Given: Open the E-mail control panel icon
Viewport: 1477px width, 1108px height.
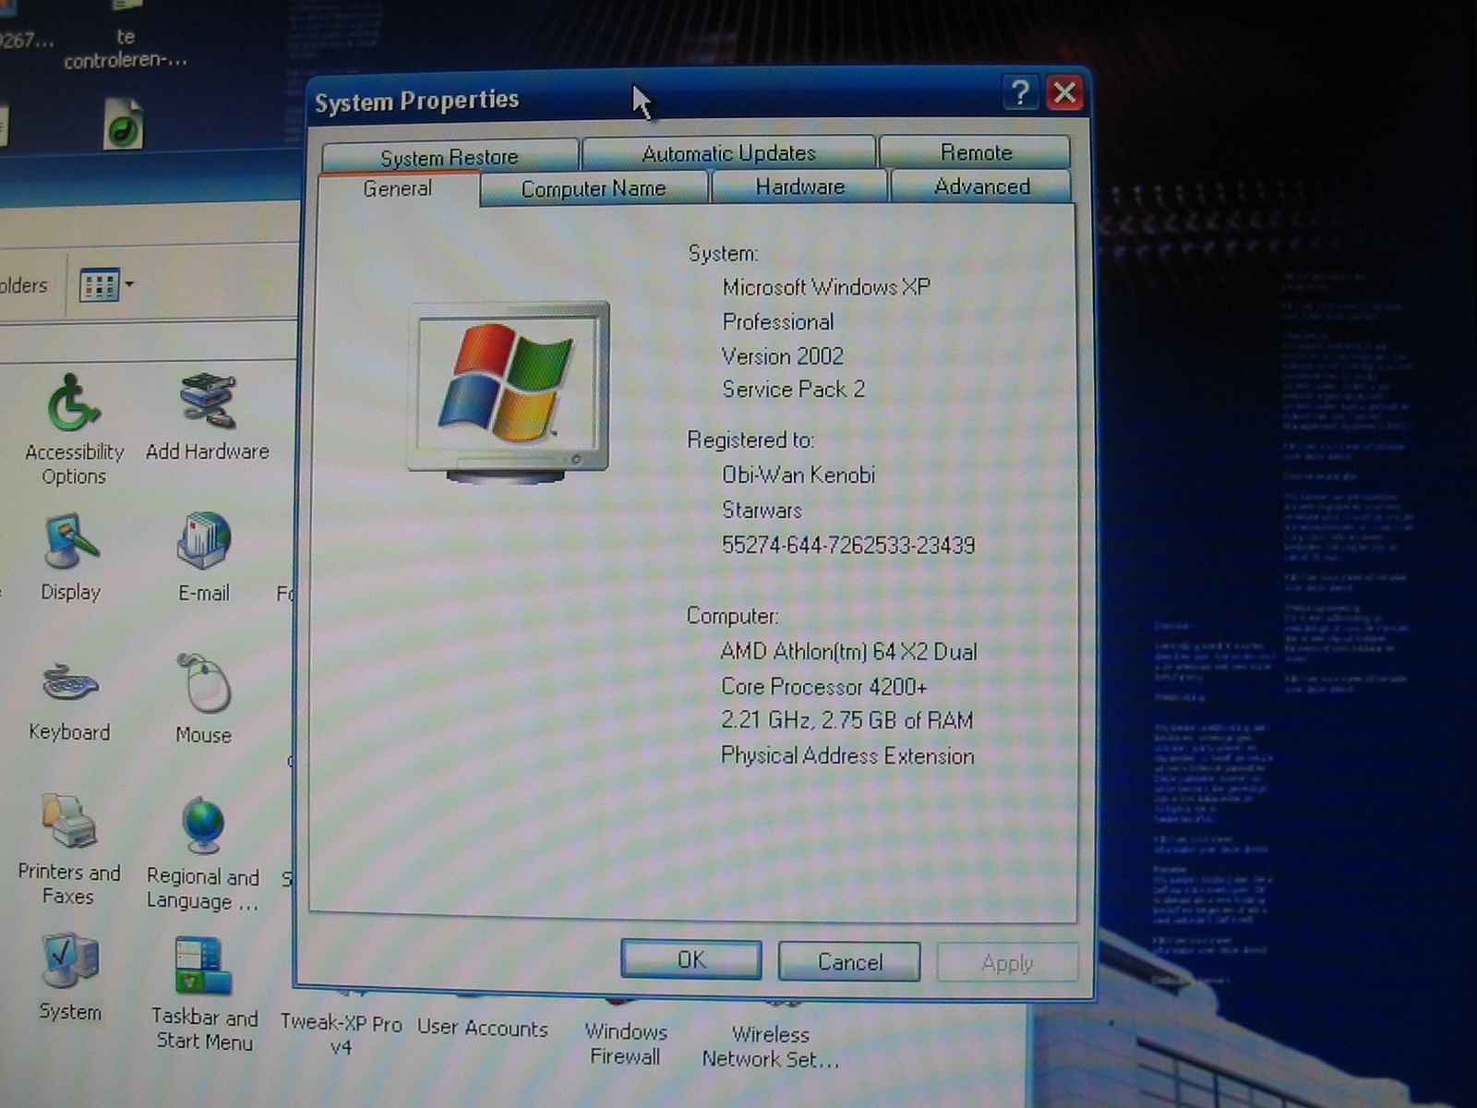Looking at the screenshot, I should [x=203, y=542].
